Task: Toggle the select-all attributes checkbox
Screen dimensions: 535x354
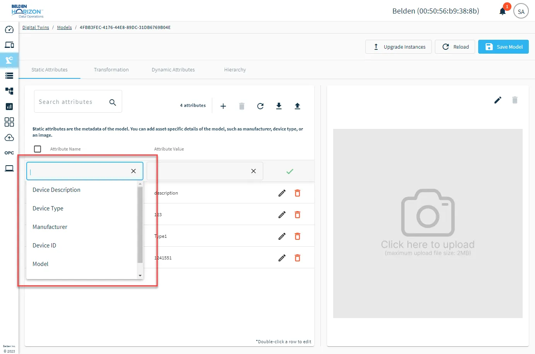Action: click(x=37, y=149)
